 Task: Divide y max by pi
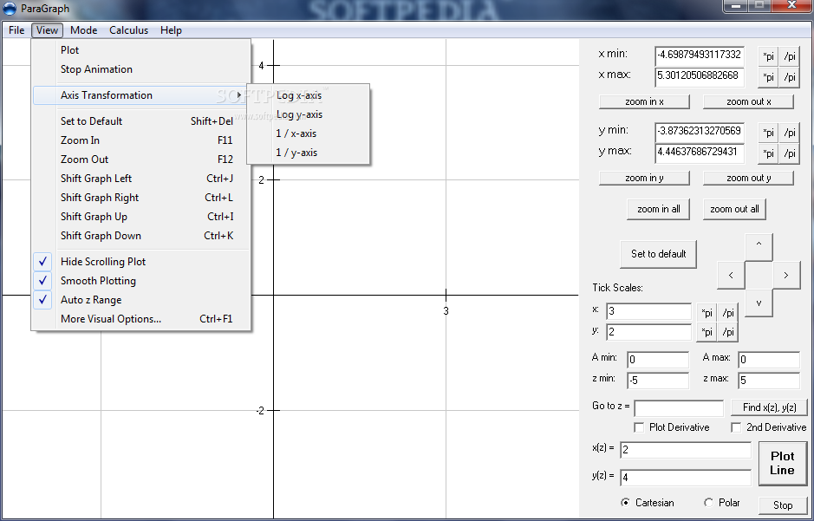[789, 153]
